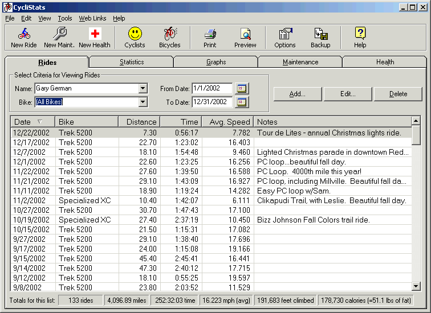Click the To Date field
Image resolution: width=431 pixels, height=313 pixels.
coord(212,102)
